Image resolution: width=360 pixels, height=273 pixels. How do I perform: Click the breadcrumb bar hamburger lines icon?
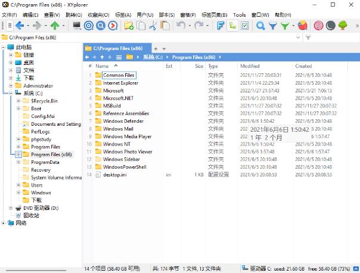[119, 57]
